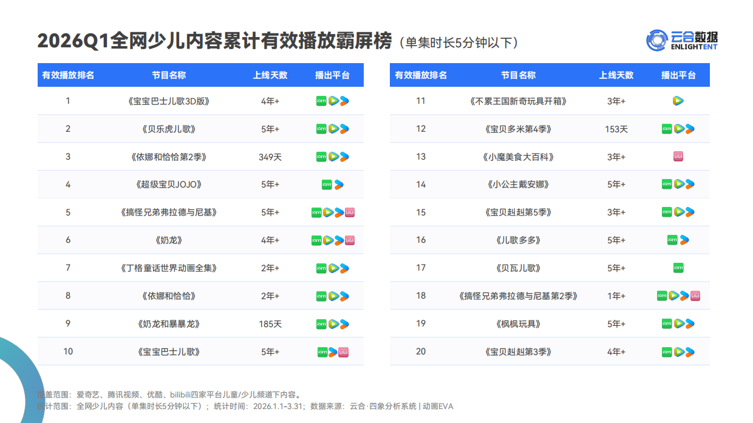Select program name 《宝贝多米第4季》

[518, 129]
